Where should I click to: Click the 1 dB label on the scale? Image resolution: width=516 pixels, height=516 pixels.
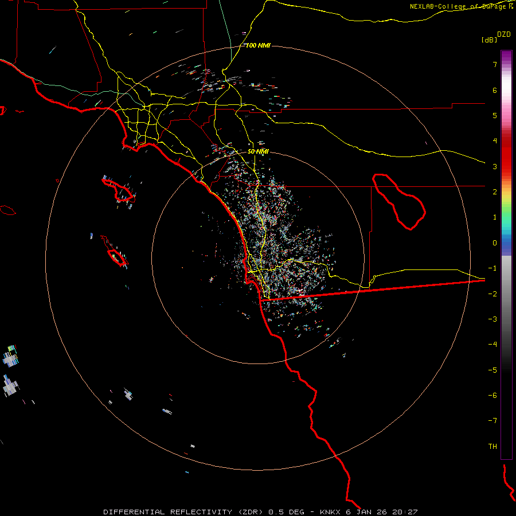(x=495, y=217)
